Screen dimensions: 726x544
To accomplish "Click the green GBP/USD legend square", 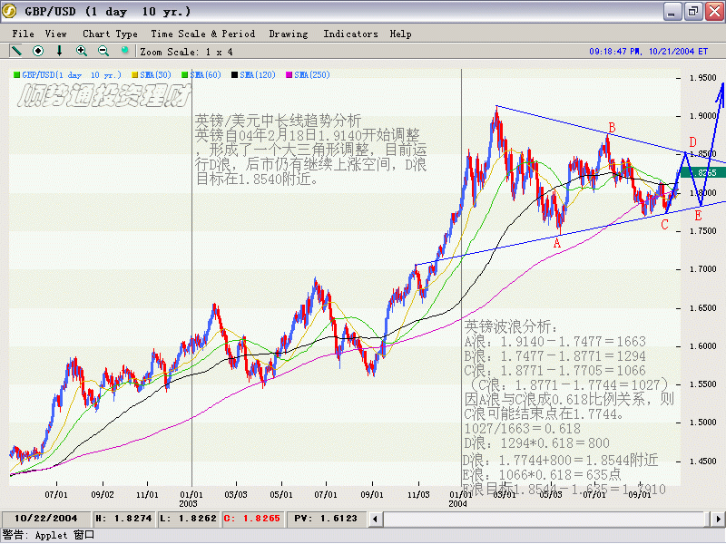I will 16,74.
